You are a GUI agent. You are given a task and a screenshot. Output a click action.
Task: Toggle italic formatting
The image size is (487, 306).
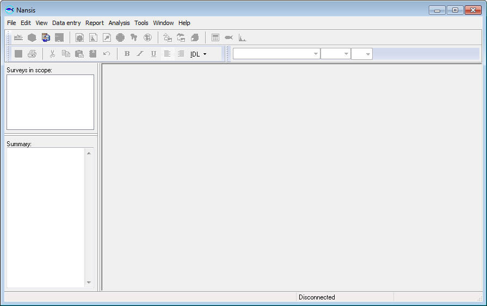140,54
